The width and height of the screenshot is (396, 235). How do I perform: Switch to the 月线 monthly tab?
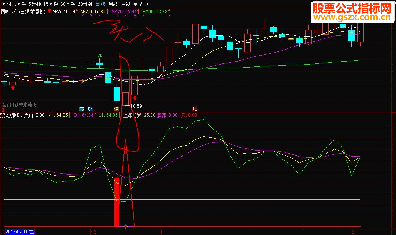[x=125, y=4]
